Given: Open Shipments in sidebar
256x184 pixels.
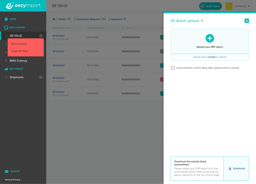Looking at the screenshot, I should 16,77.
